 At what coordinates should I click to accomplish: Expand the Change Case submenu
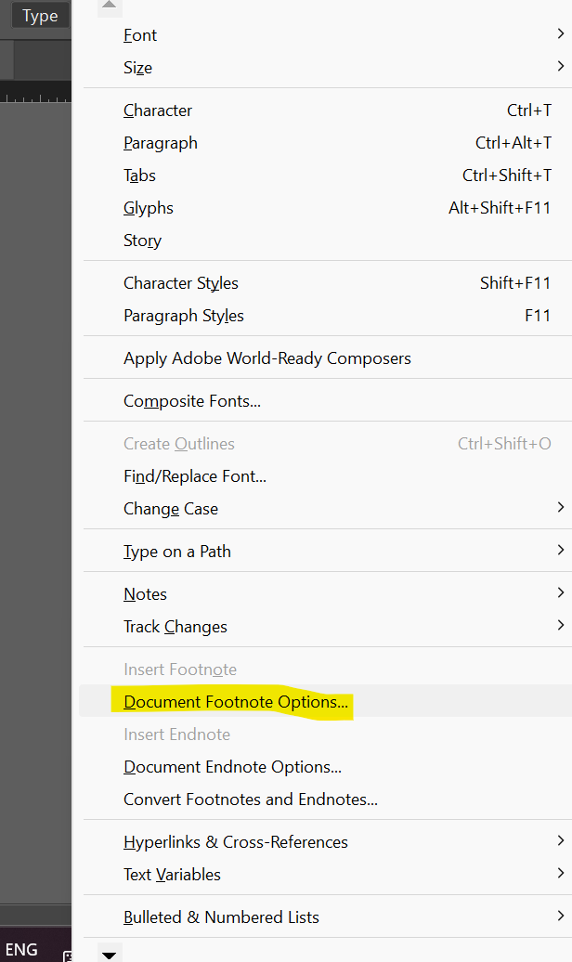click(171, 509)
